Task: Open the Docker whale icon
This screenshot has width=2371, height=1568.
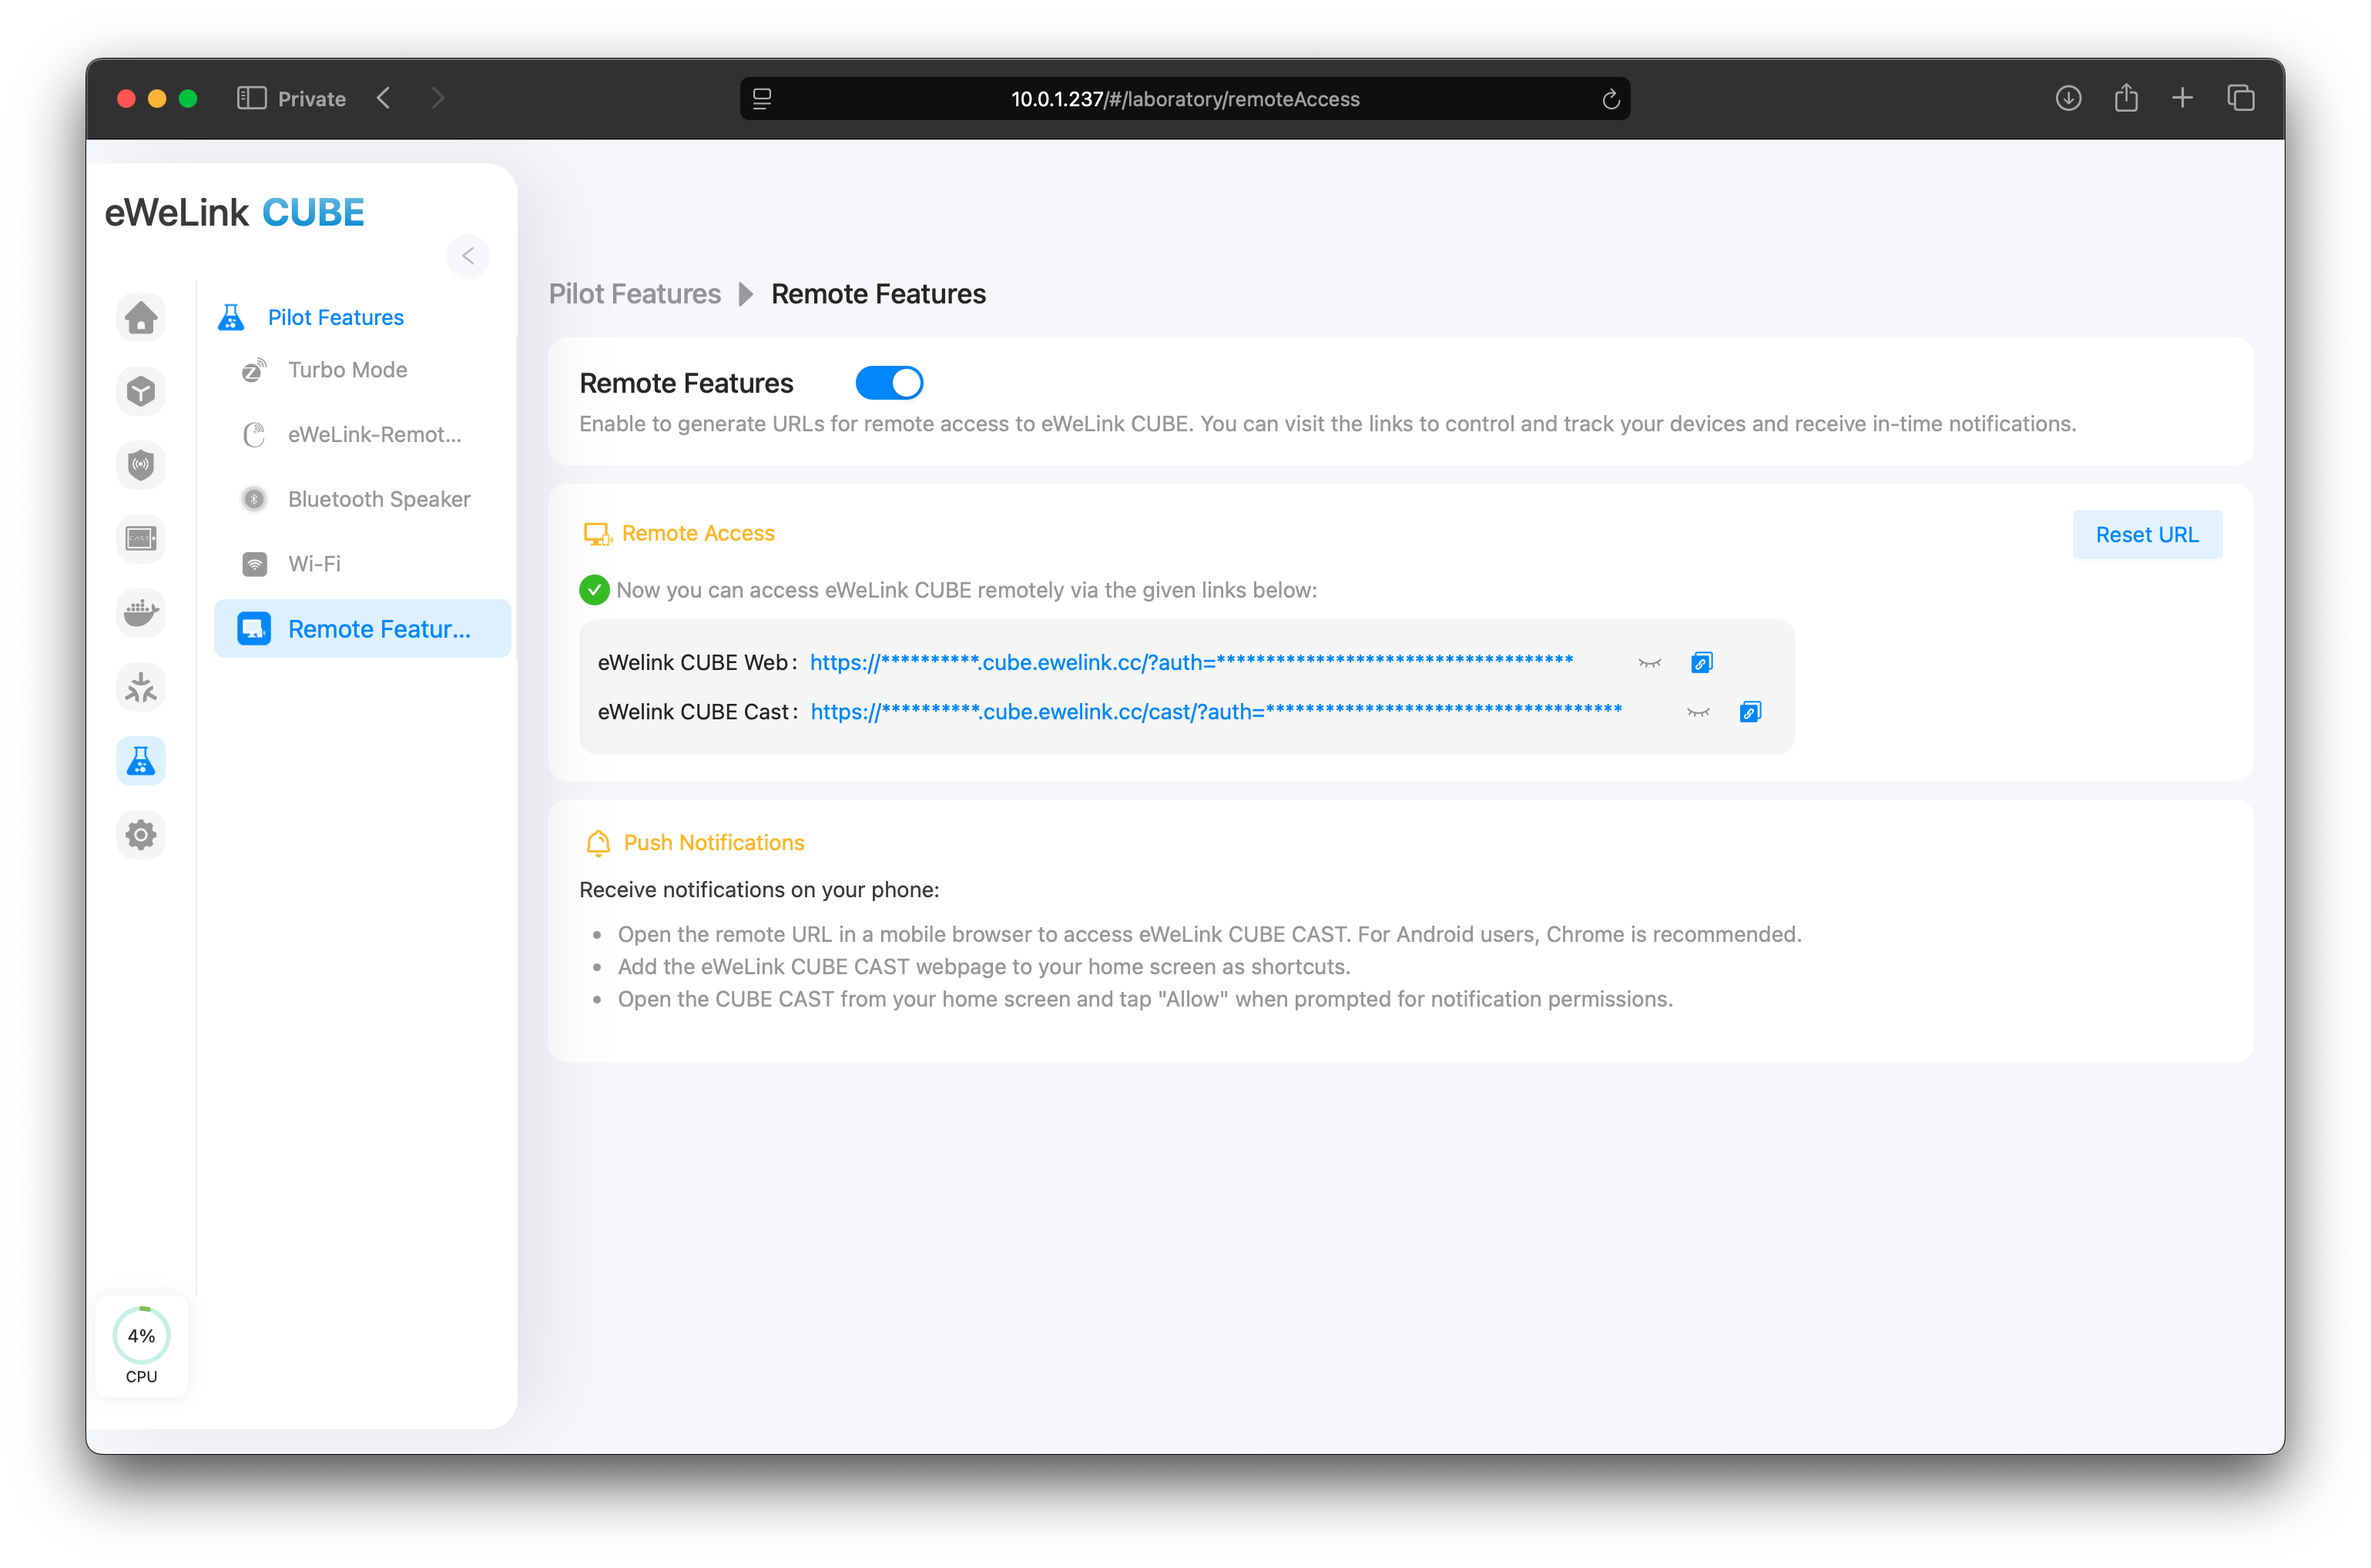Action: (x=141, y=612)
